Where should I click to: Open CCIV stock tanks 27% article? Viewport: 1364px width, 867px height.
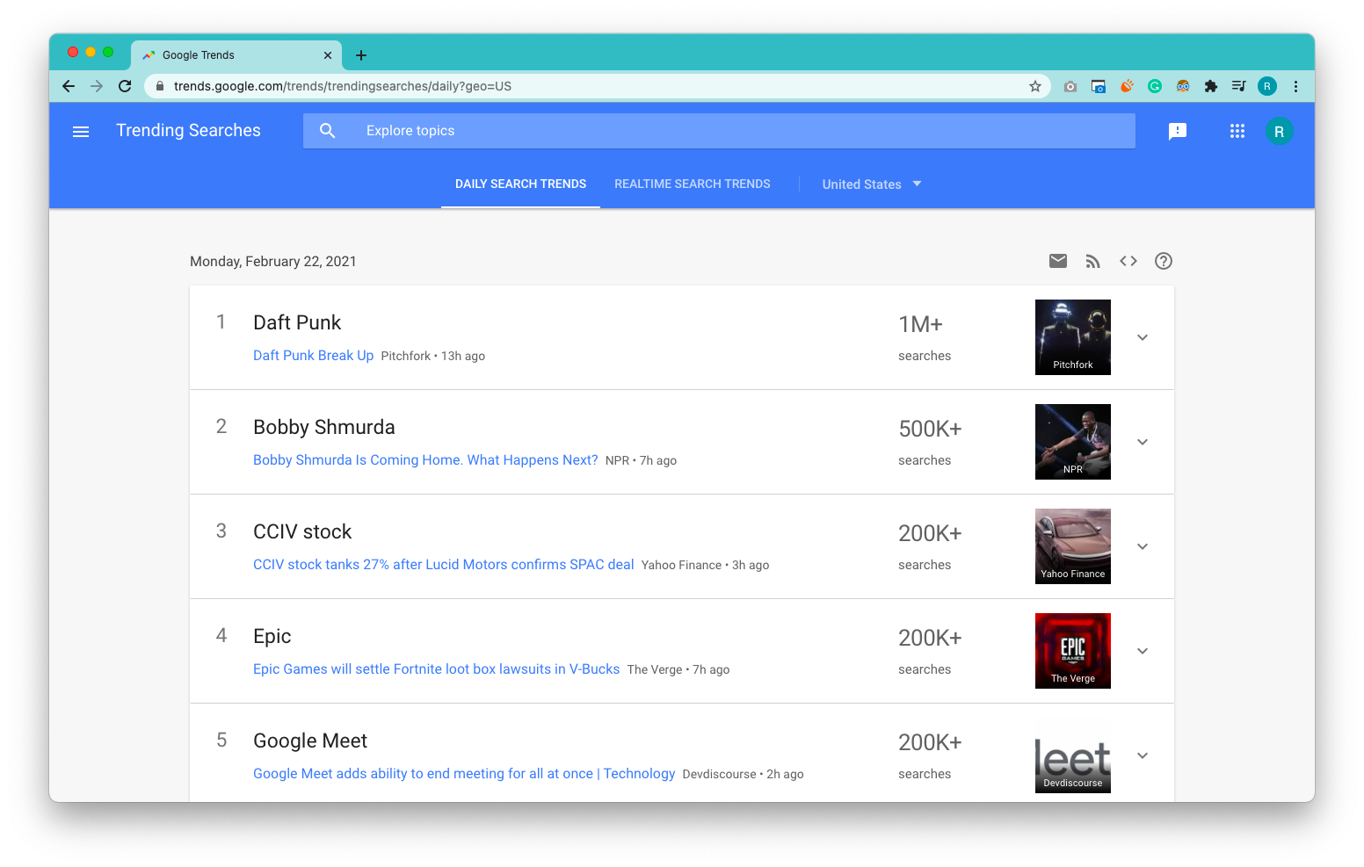[x=444, y=564]
